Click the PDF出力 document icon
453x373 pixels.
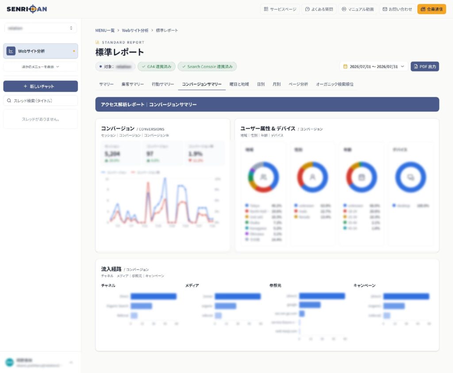tap(416, 66)
